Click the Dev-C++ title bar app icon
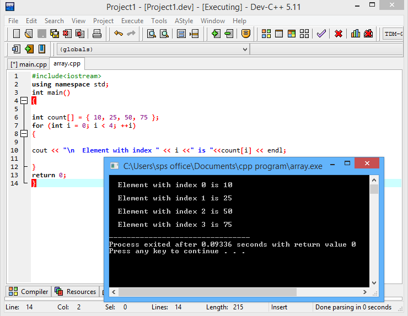This screenshot has width=408, height=316. tap(10, 7)
